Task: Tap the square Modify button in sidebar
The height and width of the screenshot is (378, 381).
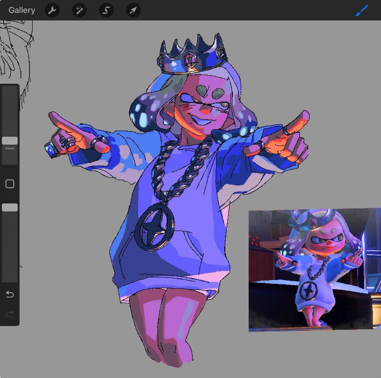Action: 10,184
